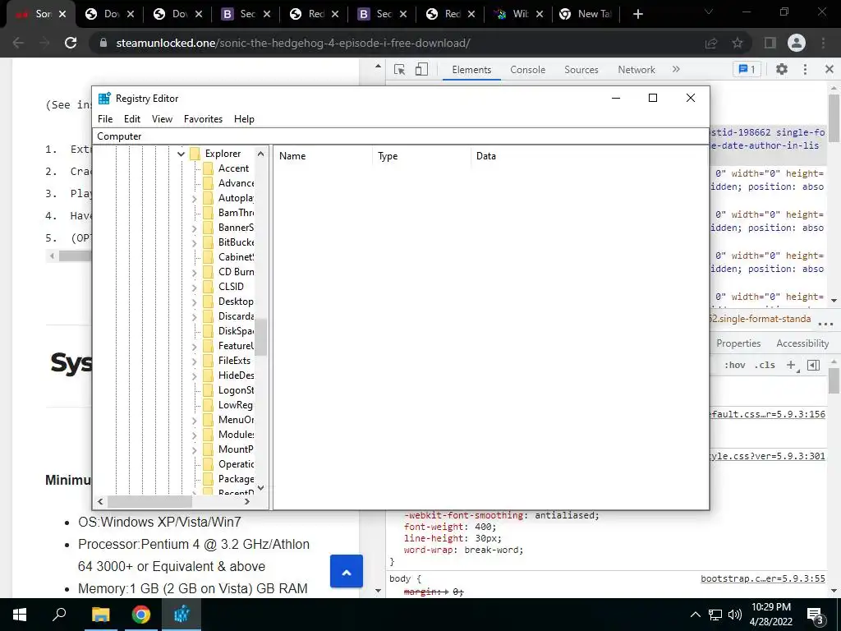Open DevTools issues counter badge
Viewport: 841px width, 631px height.
coord(747,69)
